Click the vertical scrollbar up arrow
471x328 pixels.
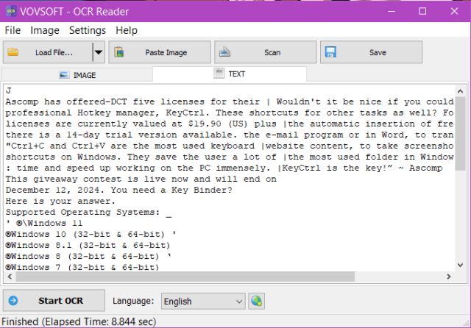(x=460, y=91)
